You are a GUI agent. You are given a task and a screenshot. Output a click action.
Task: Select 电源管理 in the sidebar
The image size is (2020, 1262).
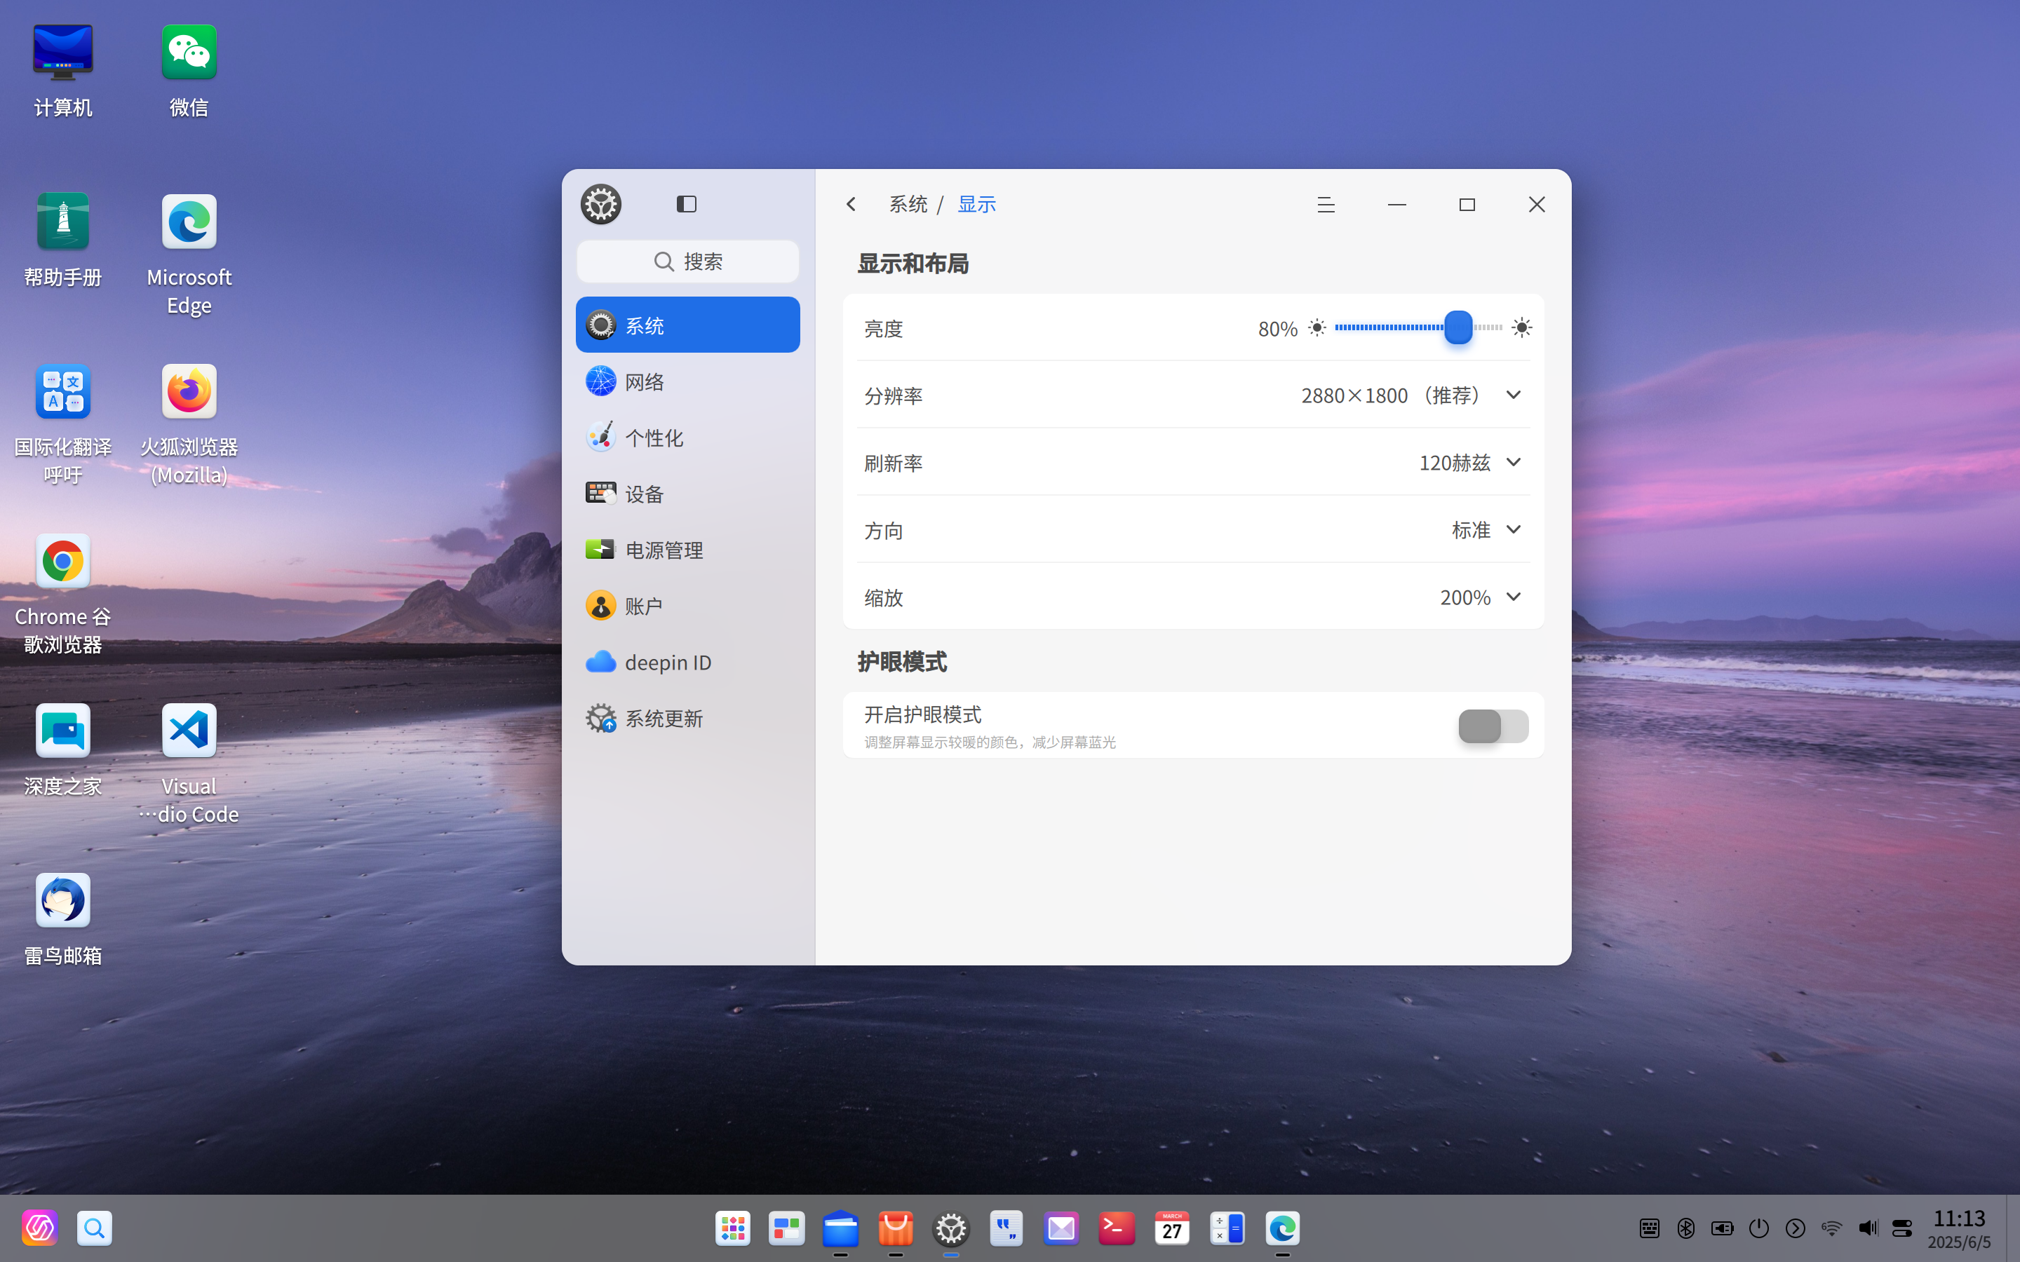tap(688, 550)
